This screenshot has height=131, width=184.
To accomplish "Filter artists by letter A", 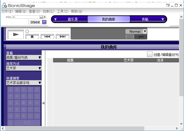I will pyautogui.click(x=10, y=90).
